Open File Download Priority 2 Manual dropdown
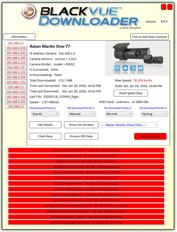This screenshot has width=177, height=232. pyautogui.click(x=82, y=114)
